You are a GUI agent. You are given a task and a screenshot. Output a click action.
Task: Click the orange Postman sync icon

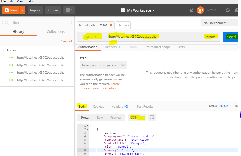pos(200,10)
